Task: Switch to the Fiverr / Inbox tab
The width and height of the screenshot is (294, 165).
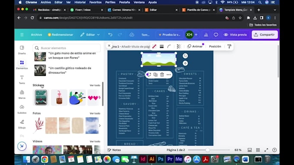Action: coord(83,10)
